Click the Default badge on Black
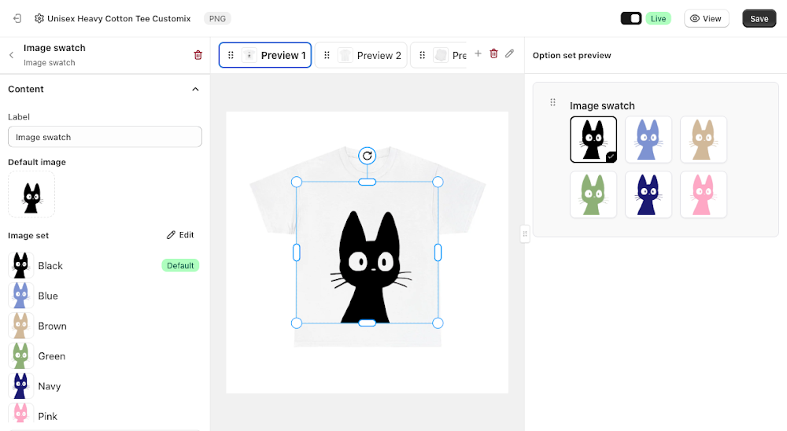Screen dimensions: 787x431 [x=180, y=265]
